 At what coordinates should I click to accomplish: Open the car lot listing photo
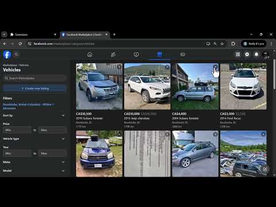[x=243, y=154]
